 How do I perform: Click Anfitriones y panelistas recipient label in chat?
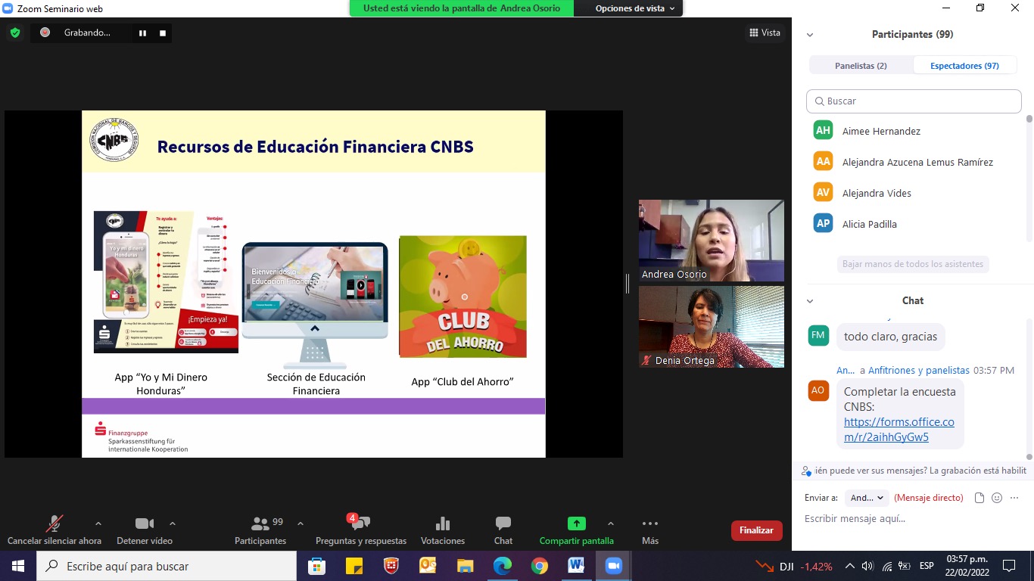[x=919, y=371]
